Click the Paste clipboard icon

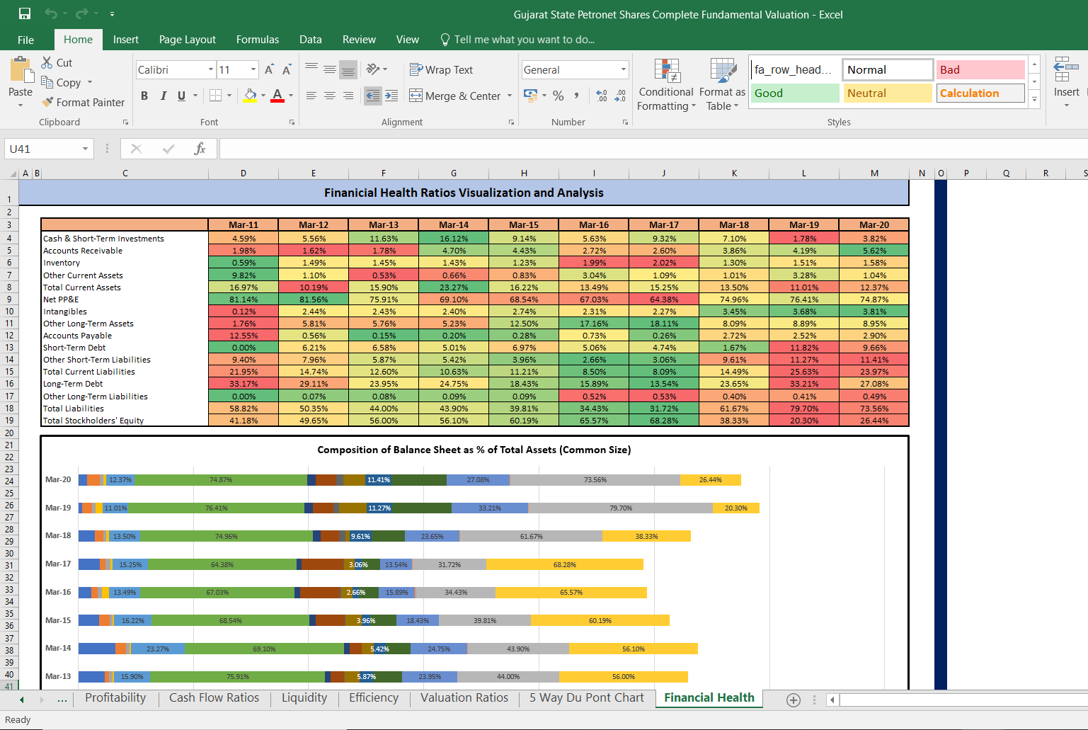(x=21, y=71)
